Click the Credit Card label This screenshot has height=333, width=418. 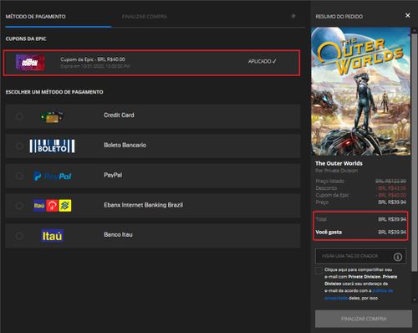pos(119,115)
